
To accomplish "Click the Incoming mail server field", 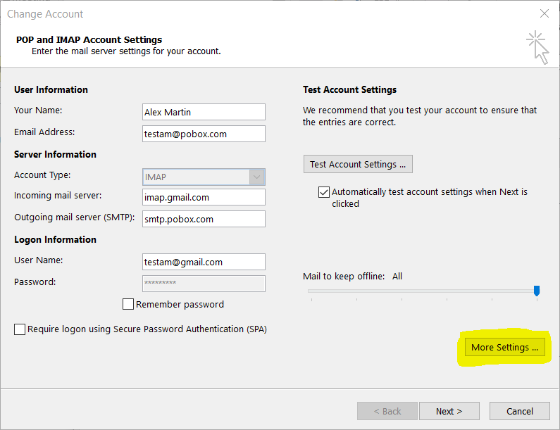I will 204,197.
